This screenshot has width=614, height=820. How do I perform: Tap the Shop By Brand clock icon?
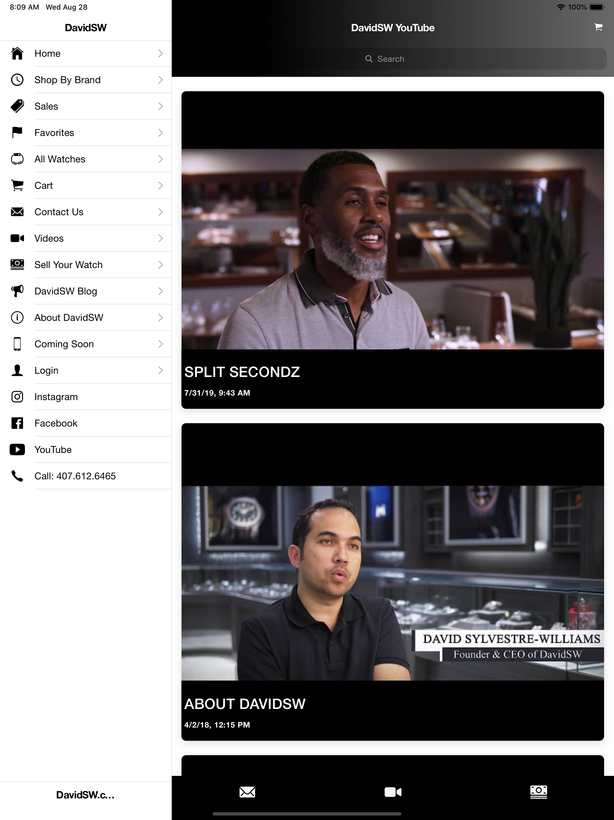point(17,80)
